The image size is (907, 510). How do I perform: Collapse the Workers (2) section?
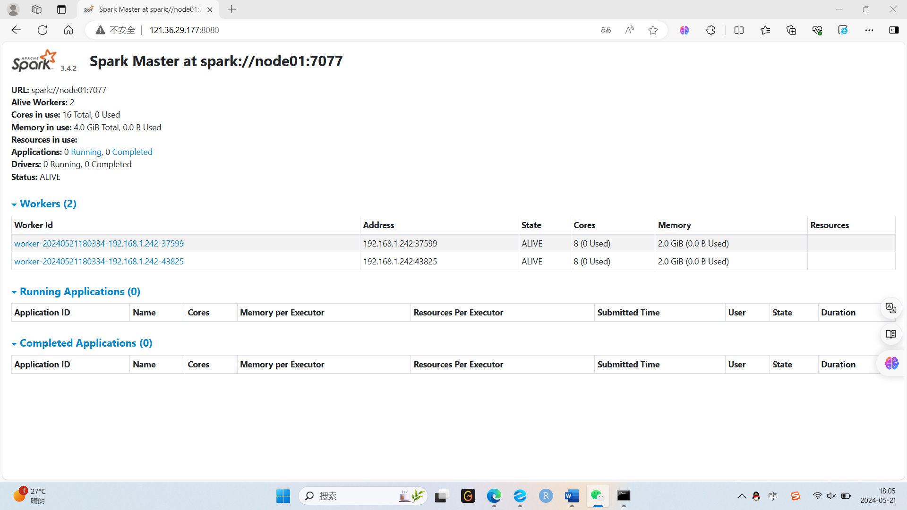pos(44,204)
